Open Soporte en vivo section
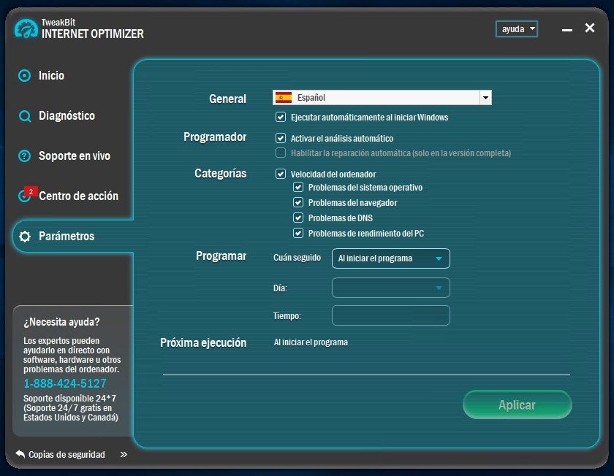This screenshot has height=476, width=614. (75, 156)
